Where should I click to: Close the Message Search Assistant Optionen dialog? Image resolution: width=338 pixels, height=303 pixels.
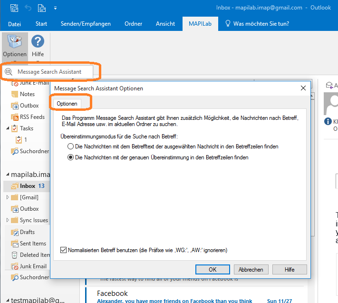tap(303, 88)
